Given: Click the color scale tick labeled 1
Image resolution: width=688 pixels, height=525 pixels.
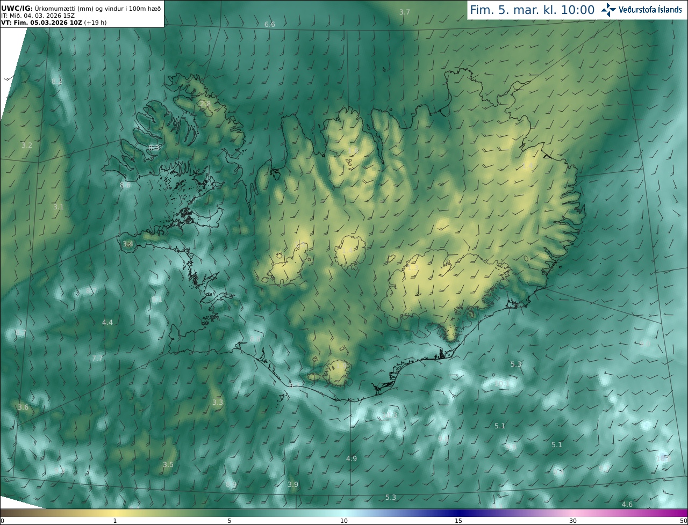Looking at the screenshot, I should point(115,521).
